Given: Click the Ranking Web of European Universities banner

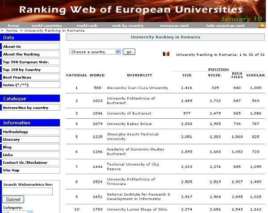Looking at the screenshot, I should click(133, 11).
